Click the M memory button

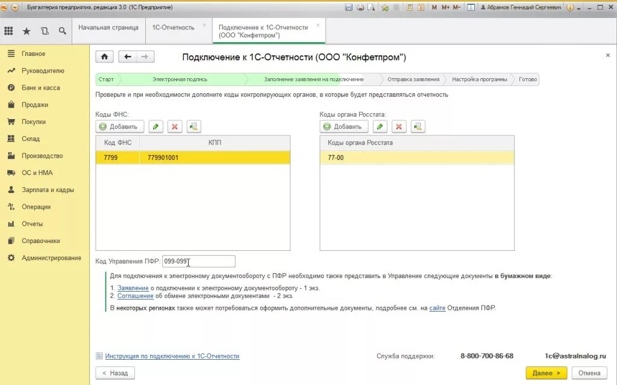pyautogui.click(x=434, y=7)
